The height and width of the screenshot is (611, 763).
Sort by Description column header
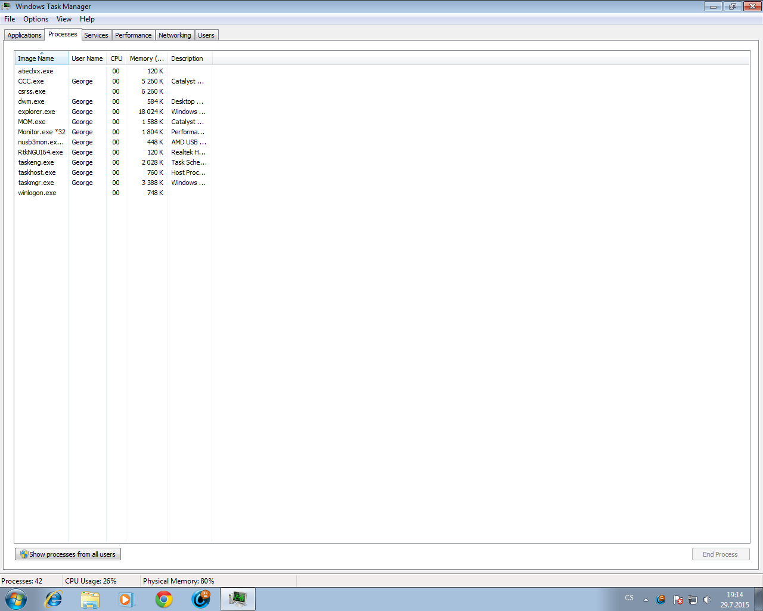pyautogui.click(x=190, y=58)
